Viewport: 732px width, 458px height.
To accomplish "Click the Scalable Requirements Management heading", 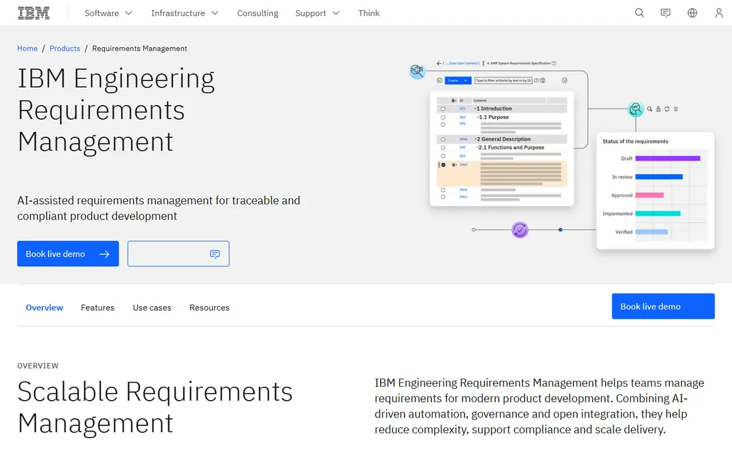I will (154, 407).
